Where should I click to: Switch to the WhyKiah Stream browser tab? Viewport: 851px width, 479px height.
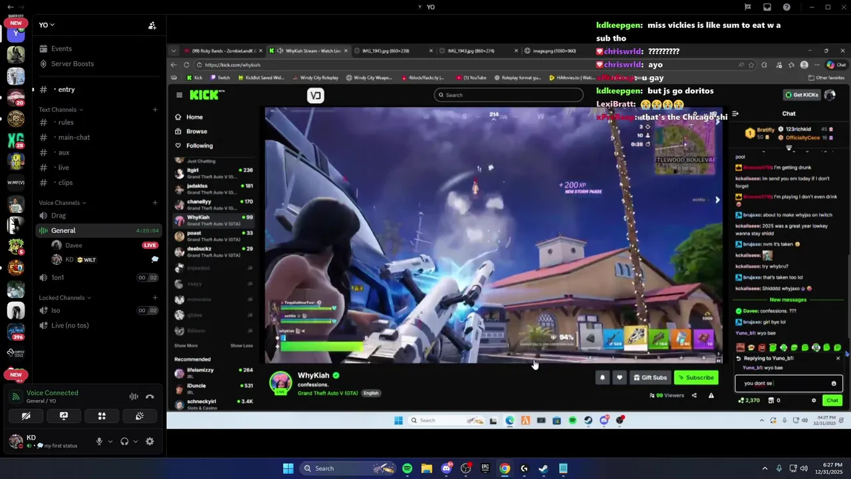click(x=309, y=51)
